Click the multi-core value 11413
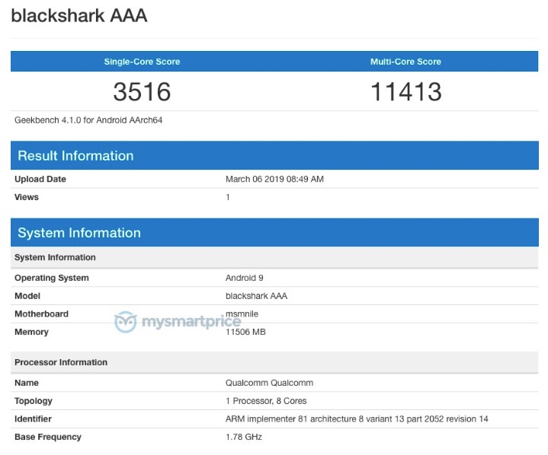 click(405, 92)
